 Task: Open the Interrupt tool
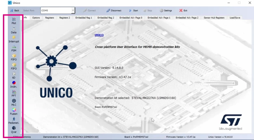point(14,39)
